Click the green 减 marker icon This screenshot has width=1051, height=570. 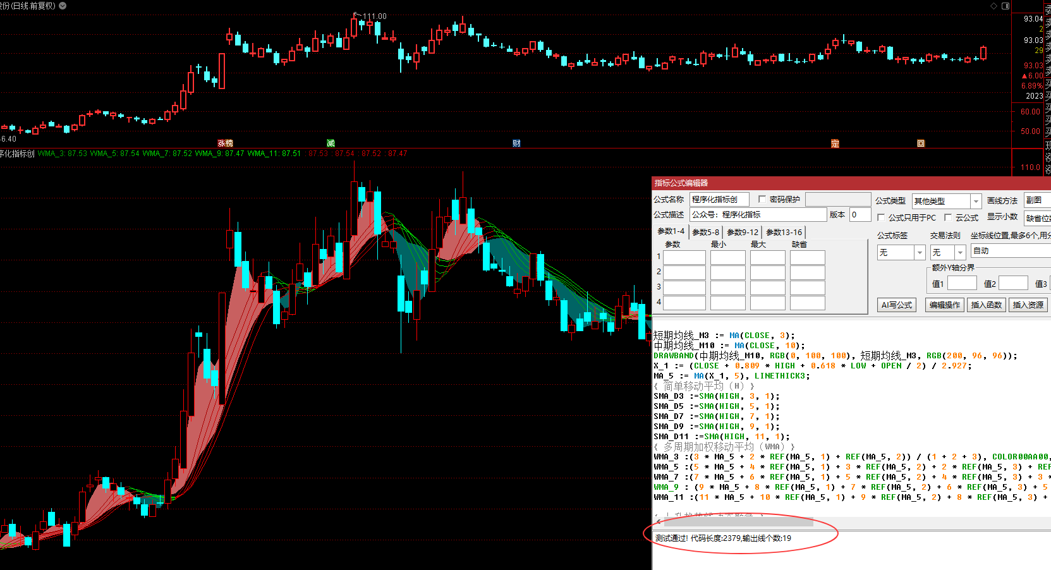[331, 143]
